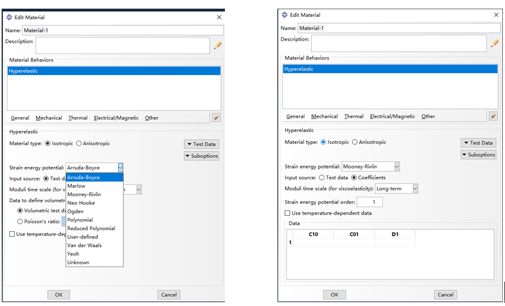Select Anisotropic material type in right dialog
The height and width of the screenshot is (306, 505).
355,142
